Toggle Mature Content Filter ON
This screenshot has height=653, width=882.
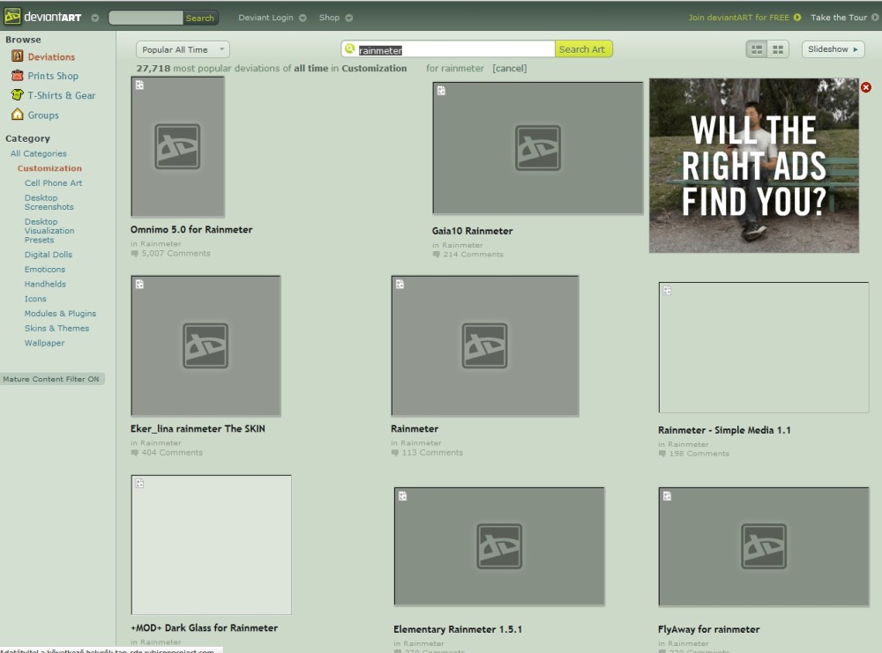(51, 379)
